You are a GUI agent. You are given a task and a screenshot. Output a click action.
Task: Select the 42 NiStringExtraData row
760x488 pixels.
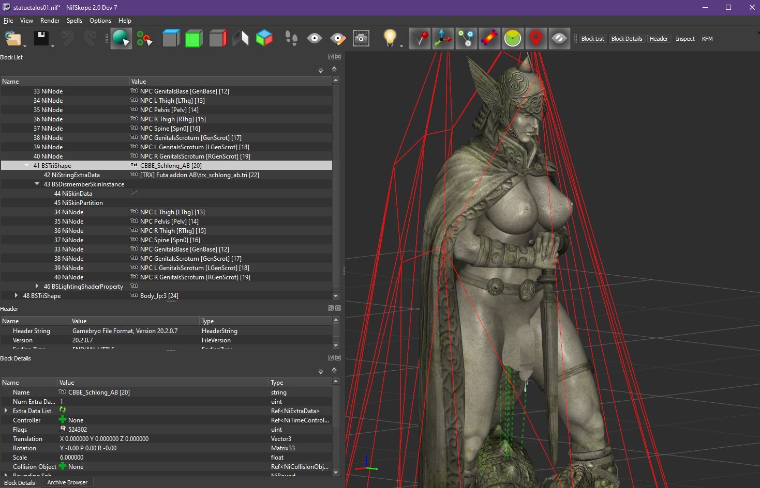166,175
